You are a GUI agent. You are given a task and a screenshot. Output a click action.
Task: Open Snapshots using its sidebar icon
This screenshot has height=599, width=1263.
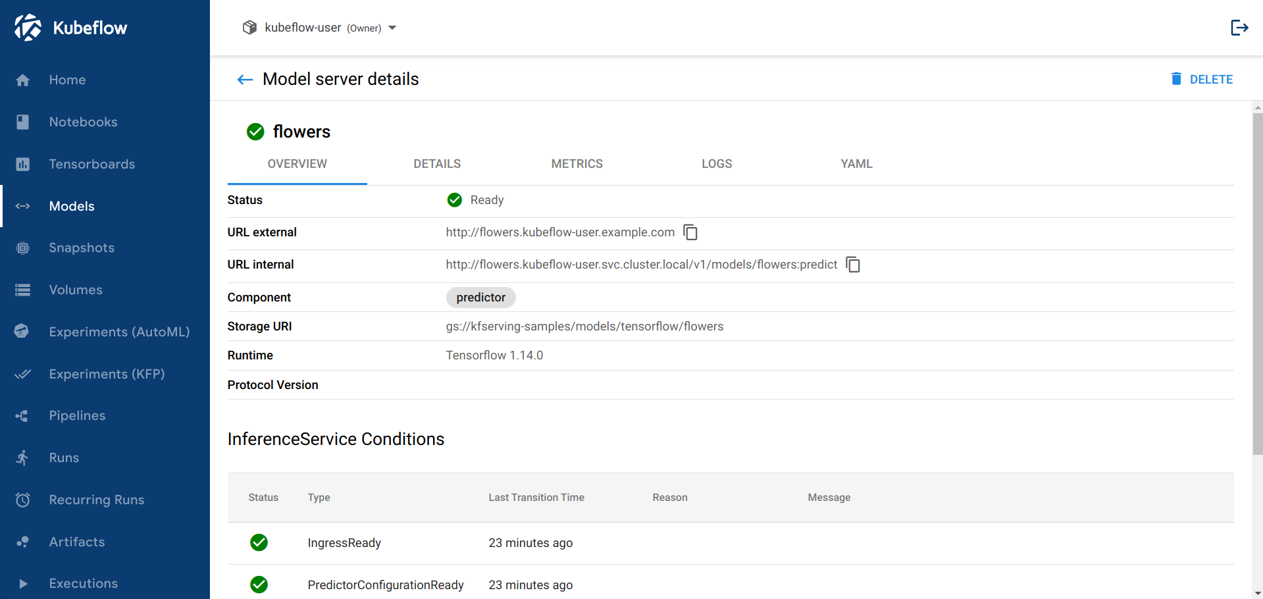click(x=23, y=247)
